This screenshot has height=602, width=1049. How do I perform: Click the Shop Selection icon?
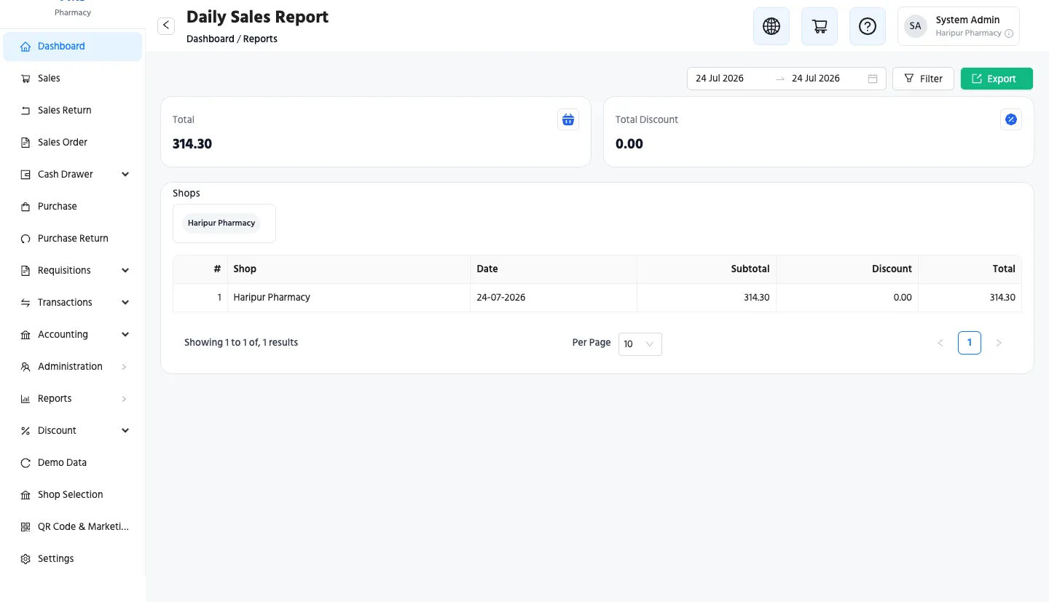[x=25, y=495]
